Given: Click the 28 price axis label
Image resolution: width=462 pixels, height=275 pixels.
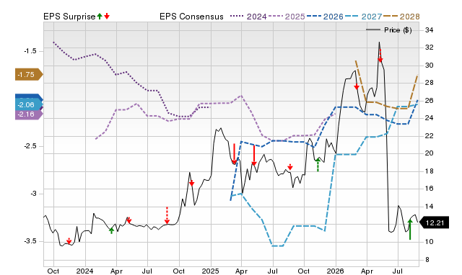Looking at the screenshot, I should coord(429,83).
